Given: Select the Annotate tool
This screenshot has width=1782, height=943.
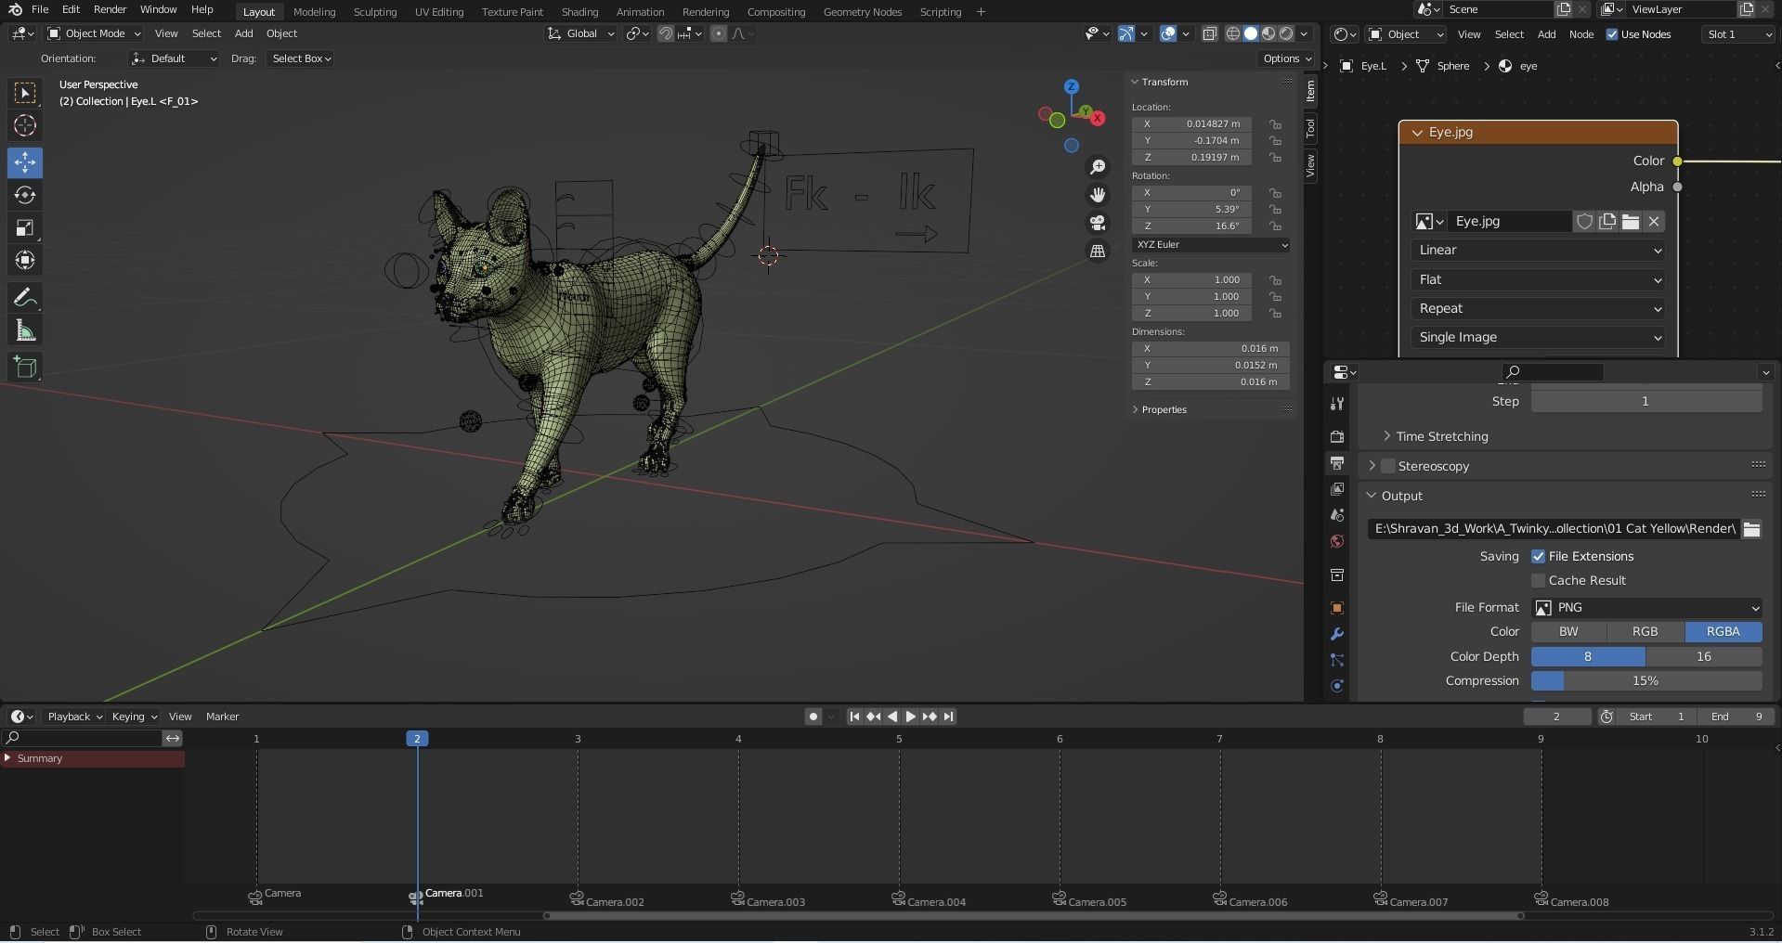Looking at the screenshot, I should click(25, 298).
